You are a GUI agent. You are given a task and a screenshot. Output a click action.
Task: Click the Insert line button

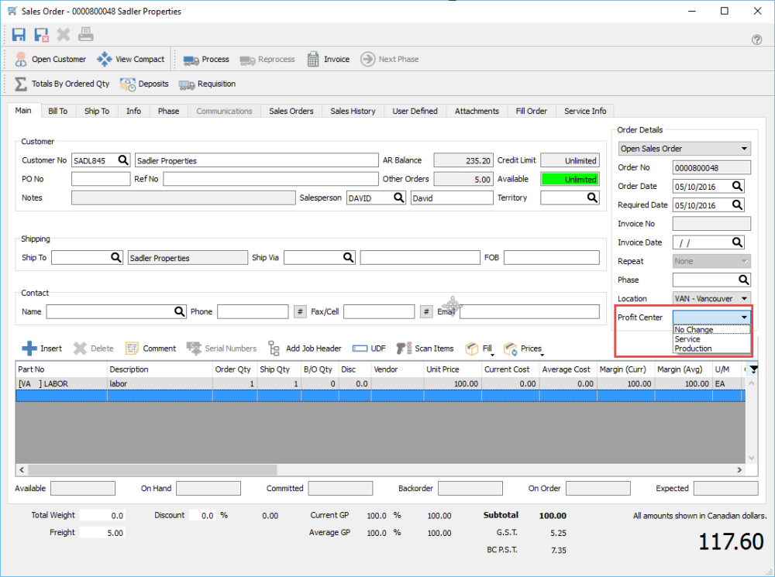tap(42, 349)
